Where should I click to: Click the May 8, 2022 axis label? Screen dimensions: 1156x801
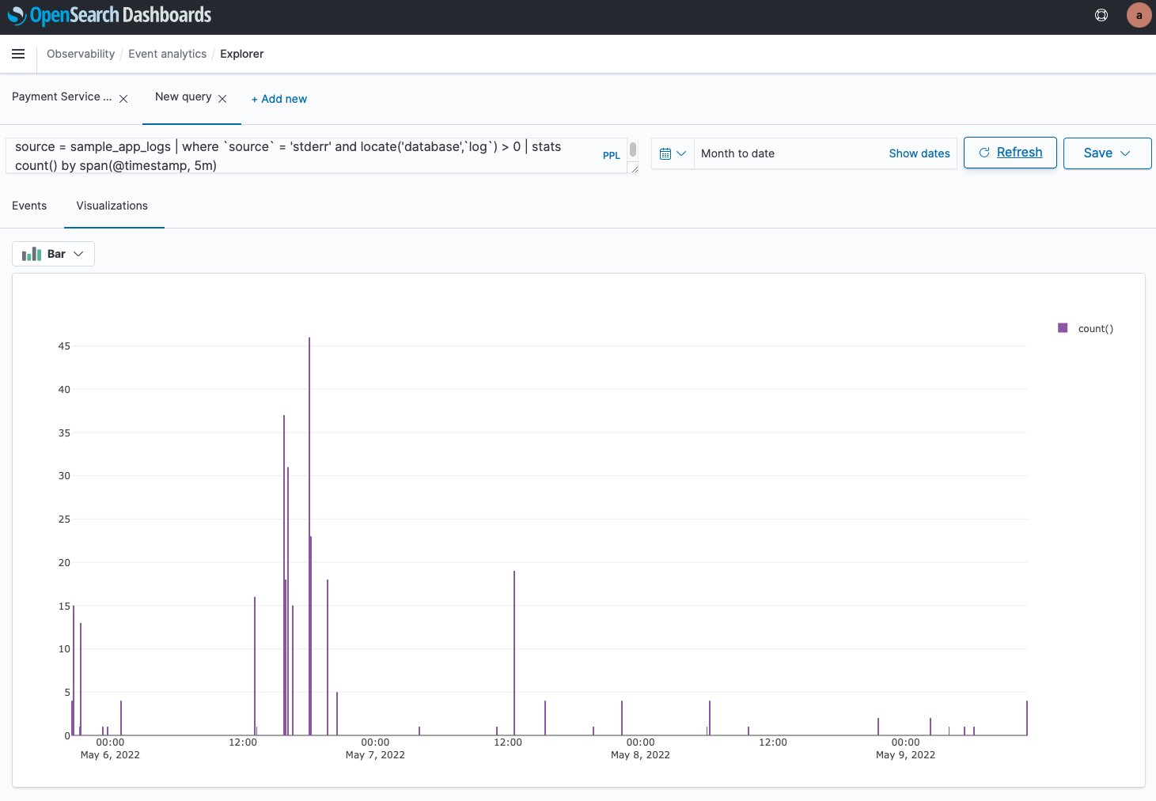640,755
